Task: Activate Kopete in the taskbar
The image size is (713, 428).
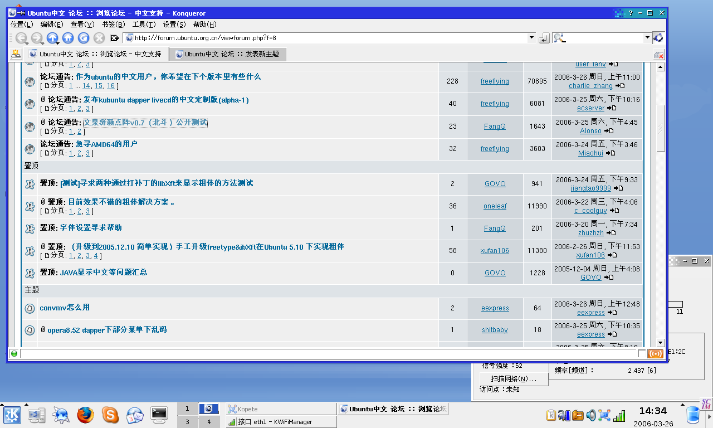Action: click(x=281, y=409)
